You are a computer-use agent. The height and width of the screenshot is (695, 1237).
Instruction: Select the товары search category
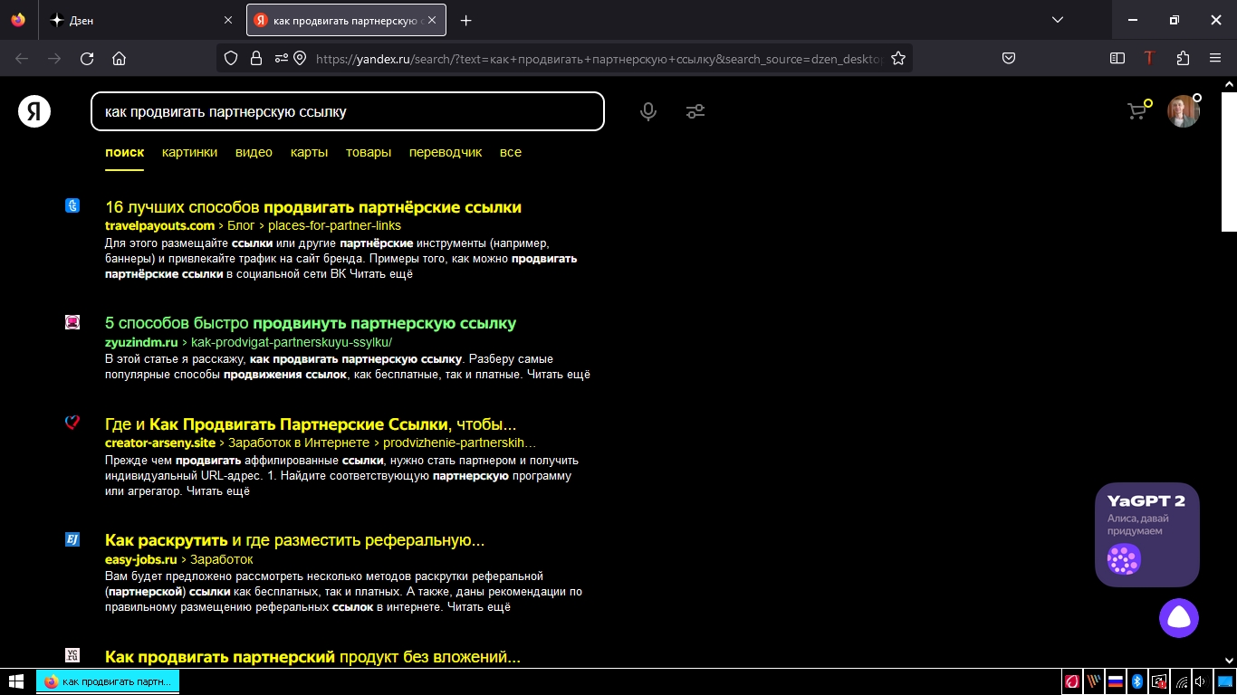pyautogui.click(x=369, y=152)
